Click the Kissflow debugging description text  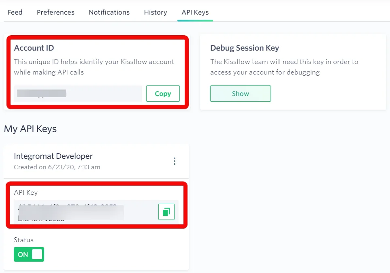tap(284, 67)
